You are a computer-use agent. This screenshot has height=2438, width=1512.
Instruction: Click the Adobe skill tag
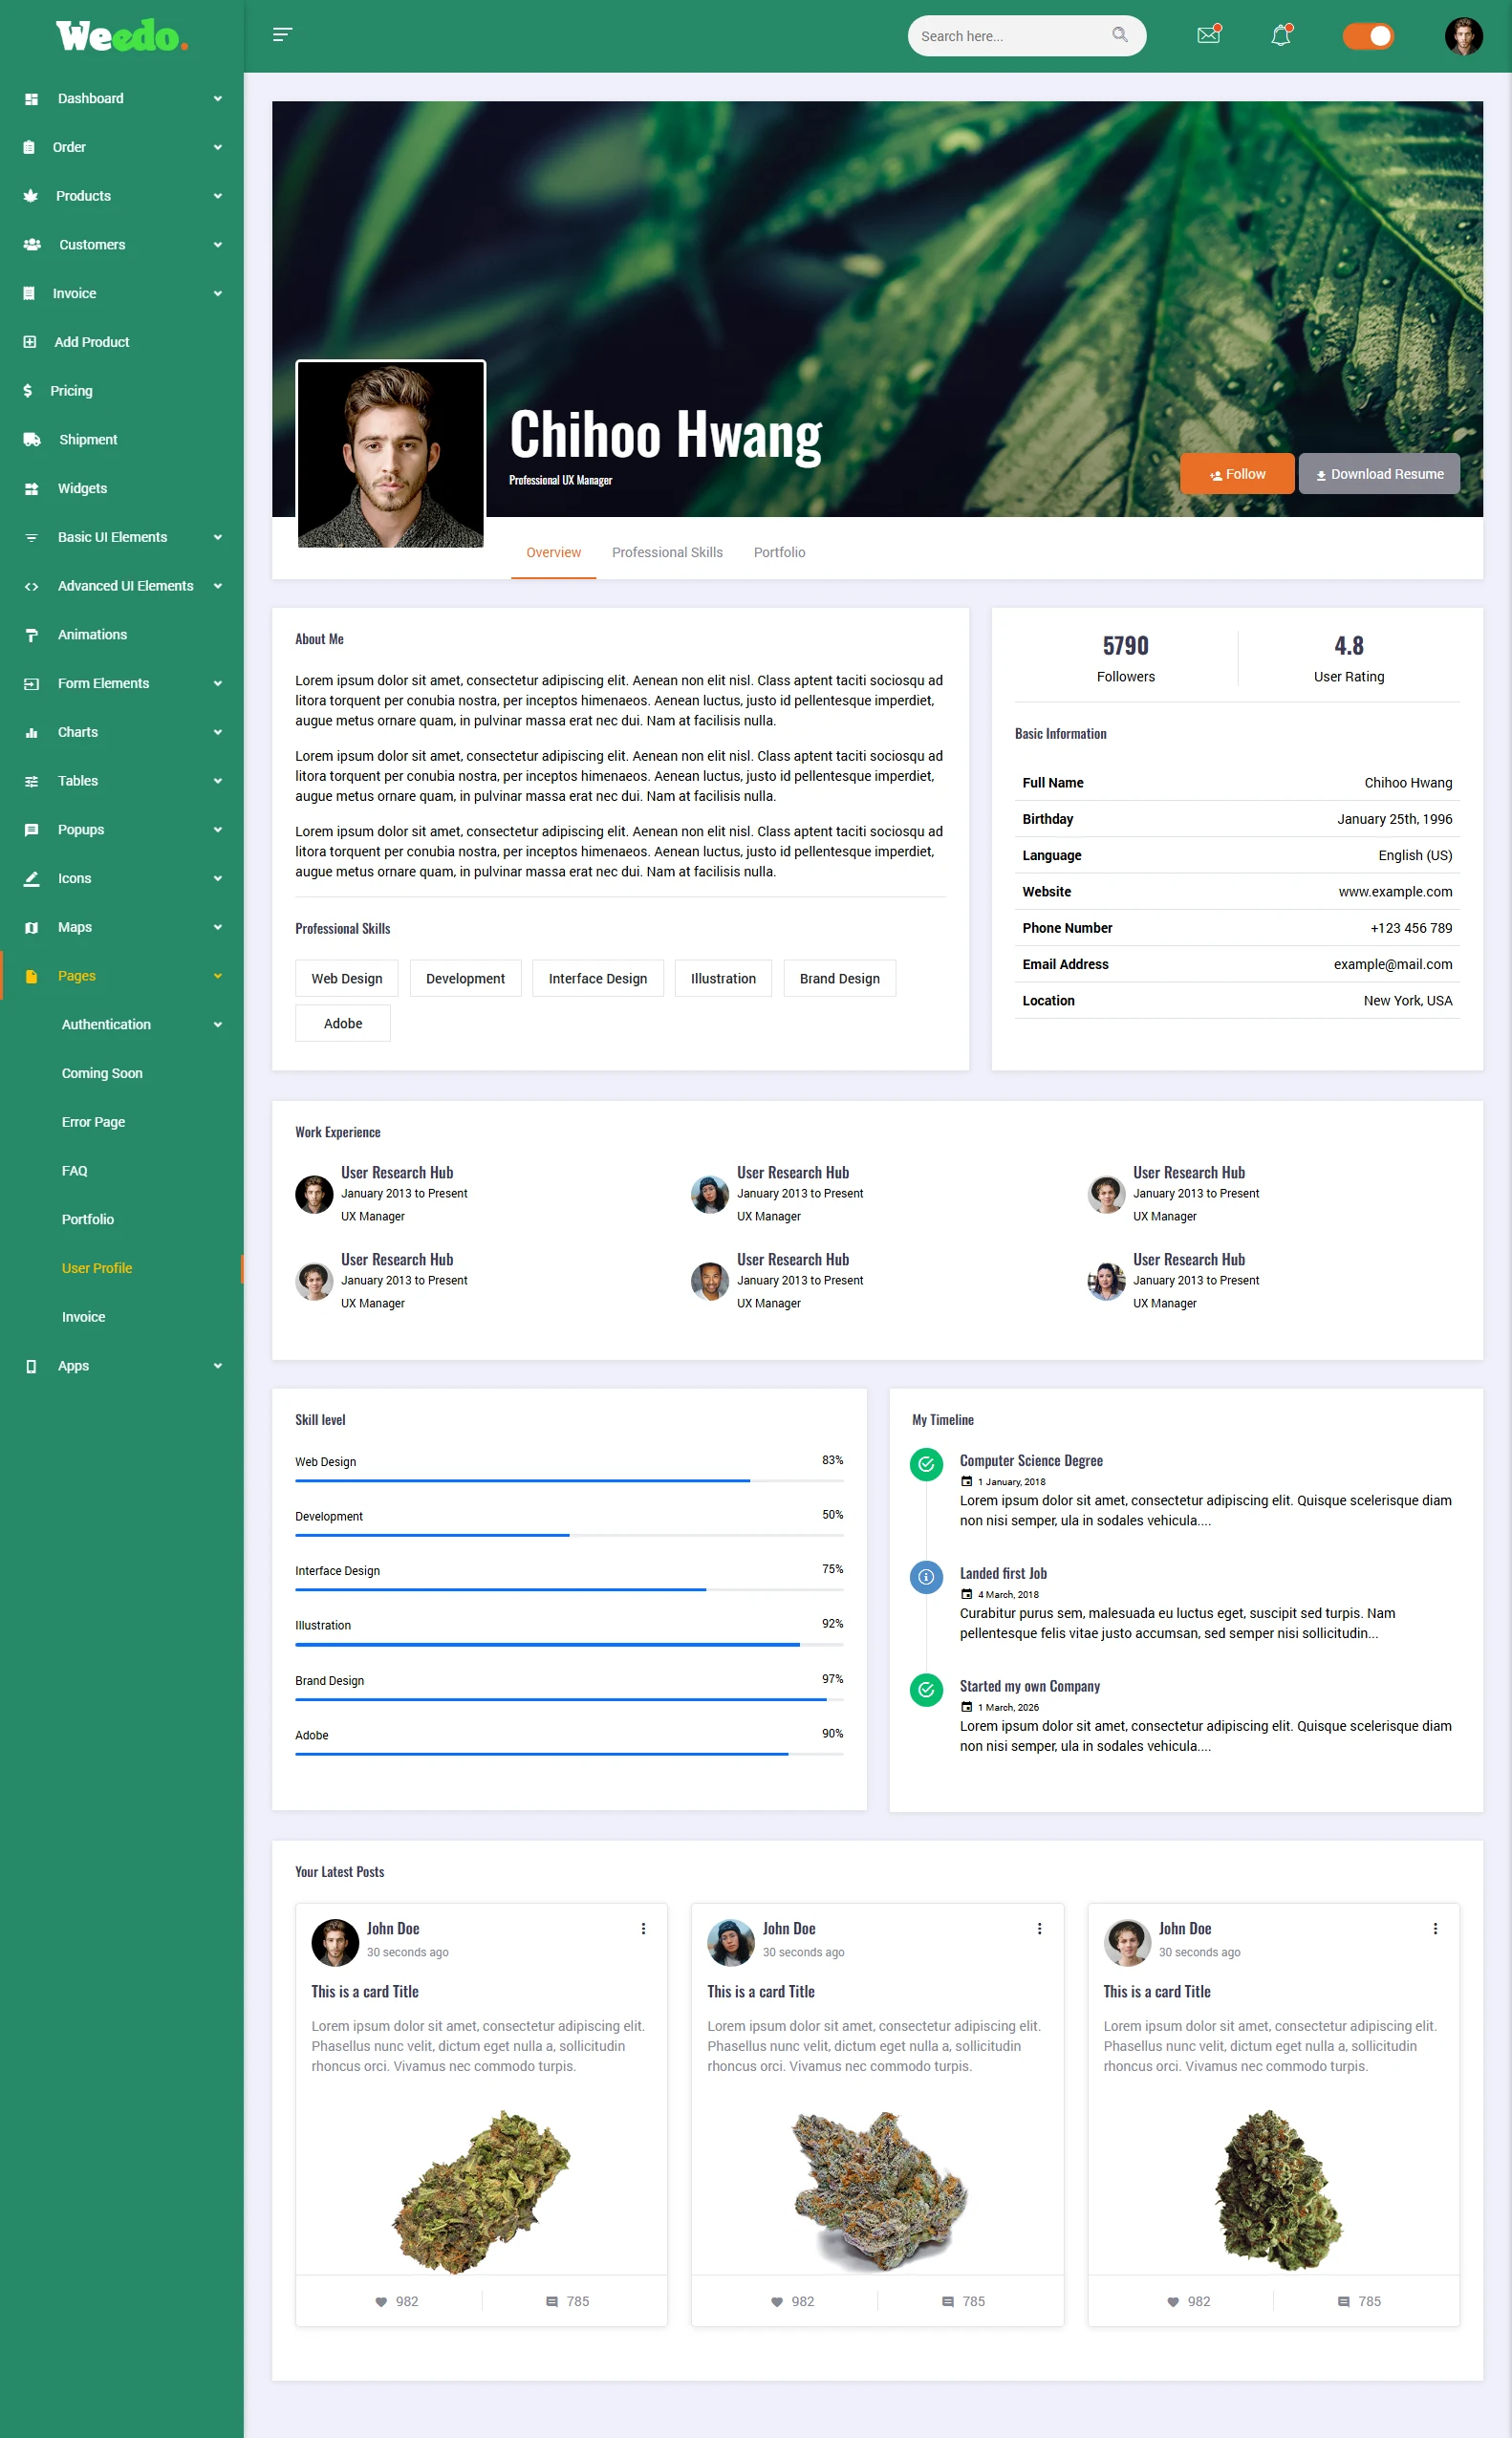343,1023
